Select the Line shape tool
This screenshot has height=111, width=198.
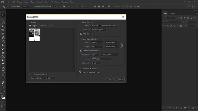pyautogui.click(x=3, y=79)
